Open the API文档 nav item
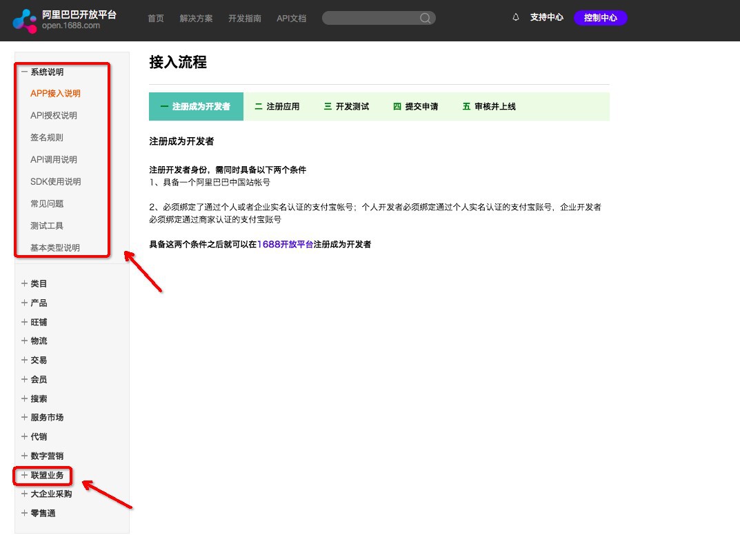Screen dimensions: 740x546 [292, 19]
